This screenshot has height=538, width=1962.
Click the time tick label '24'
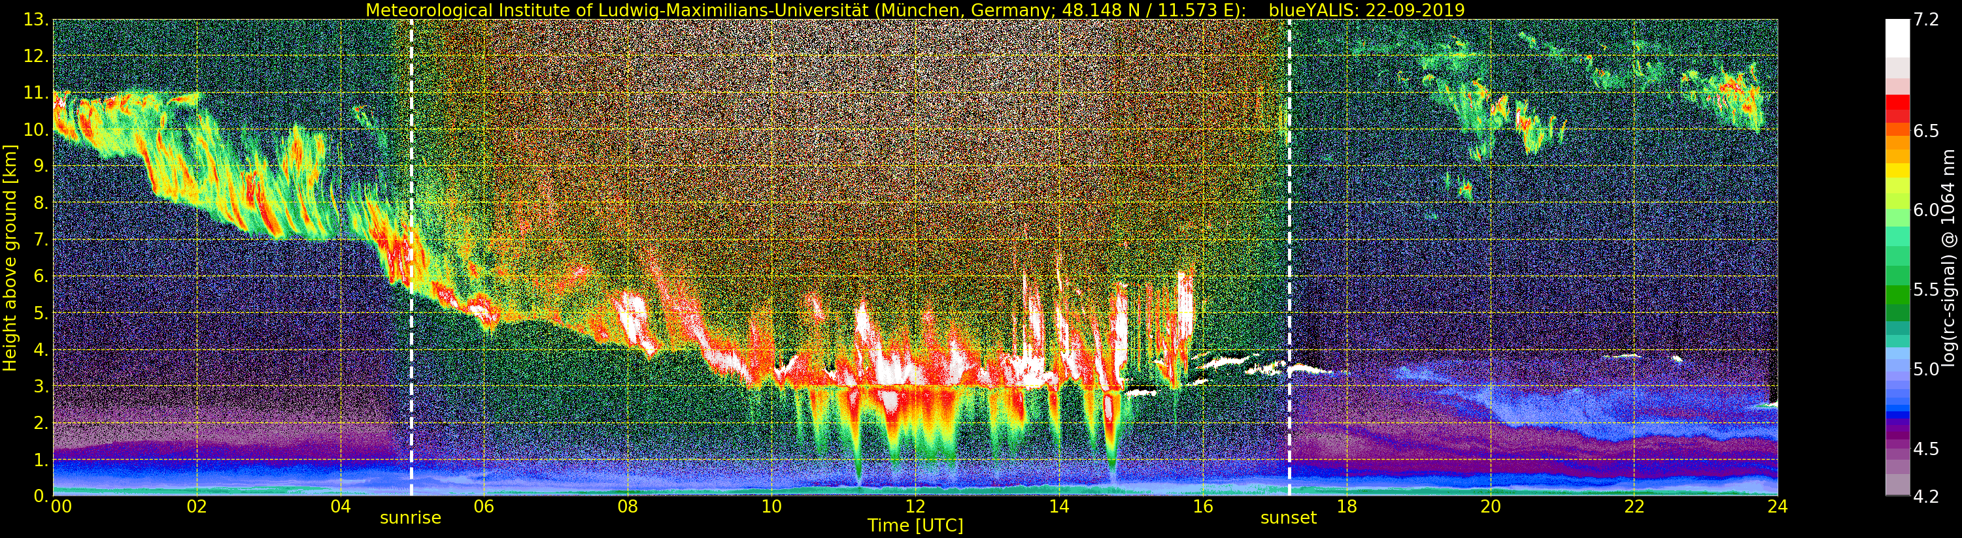coord(1778,506)
